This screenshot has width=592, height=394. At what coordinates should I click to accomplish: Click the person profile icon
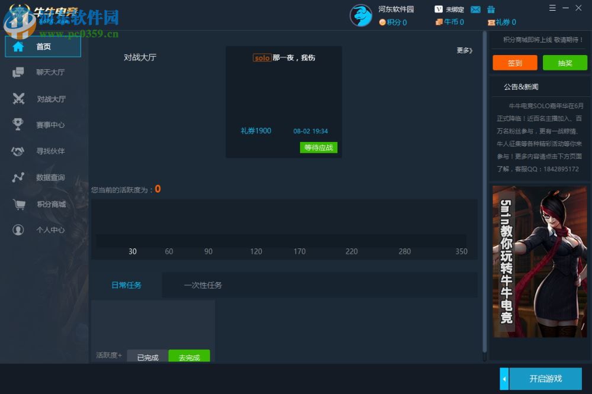pos(18,230)
